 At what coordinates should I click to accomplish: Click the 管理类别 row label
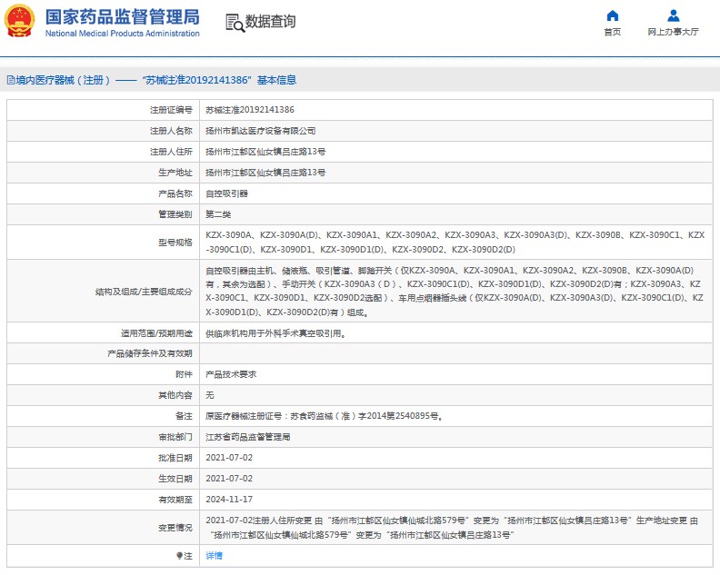175,214
